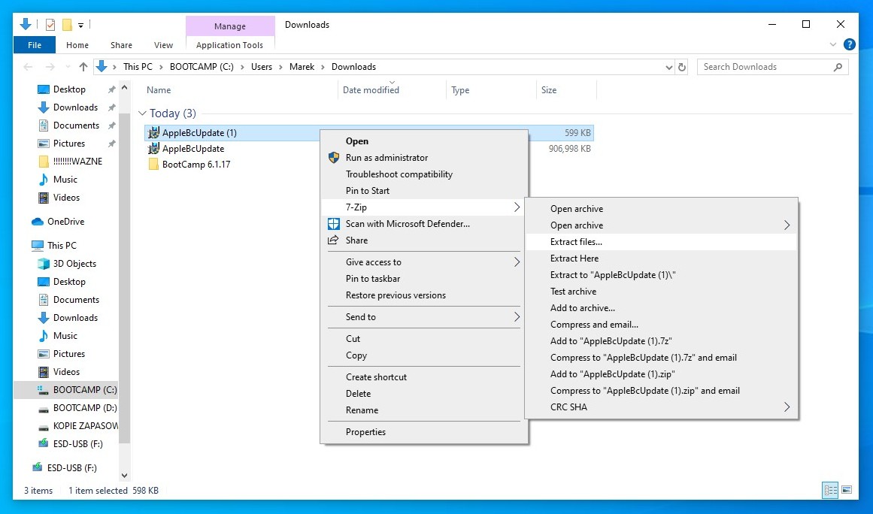Click the BootCamp 6.1.17 folder icon
Screen dimensions: 873x514
coord(153,165)
